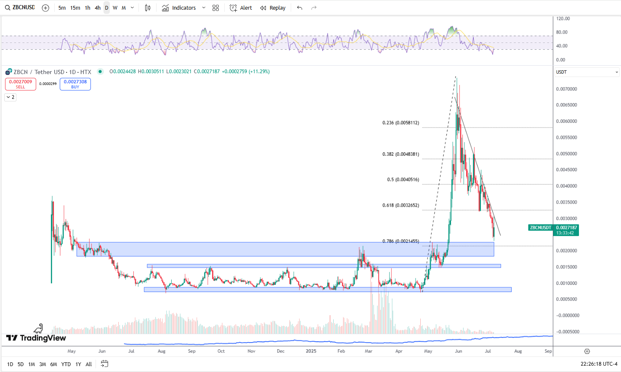621x372 pixels.
Task: Select the 0.618 Fibonacci level label
Action: coord(401,205)
